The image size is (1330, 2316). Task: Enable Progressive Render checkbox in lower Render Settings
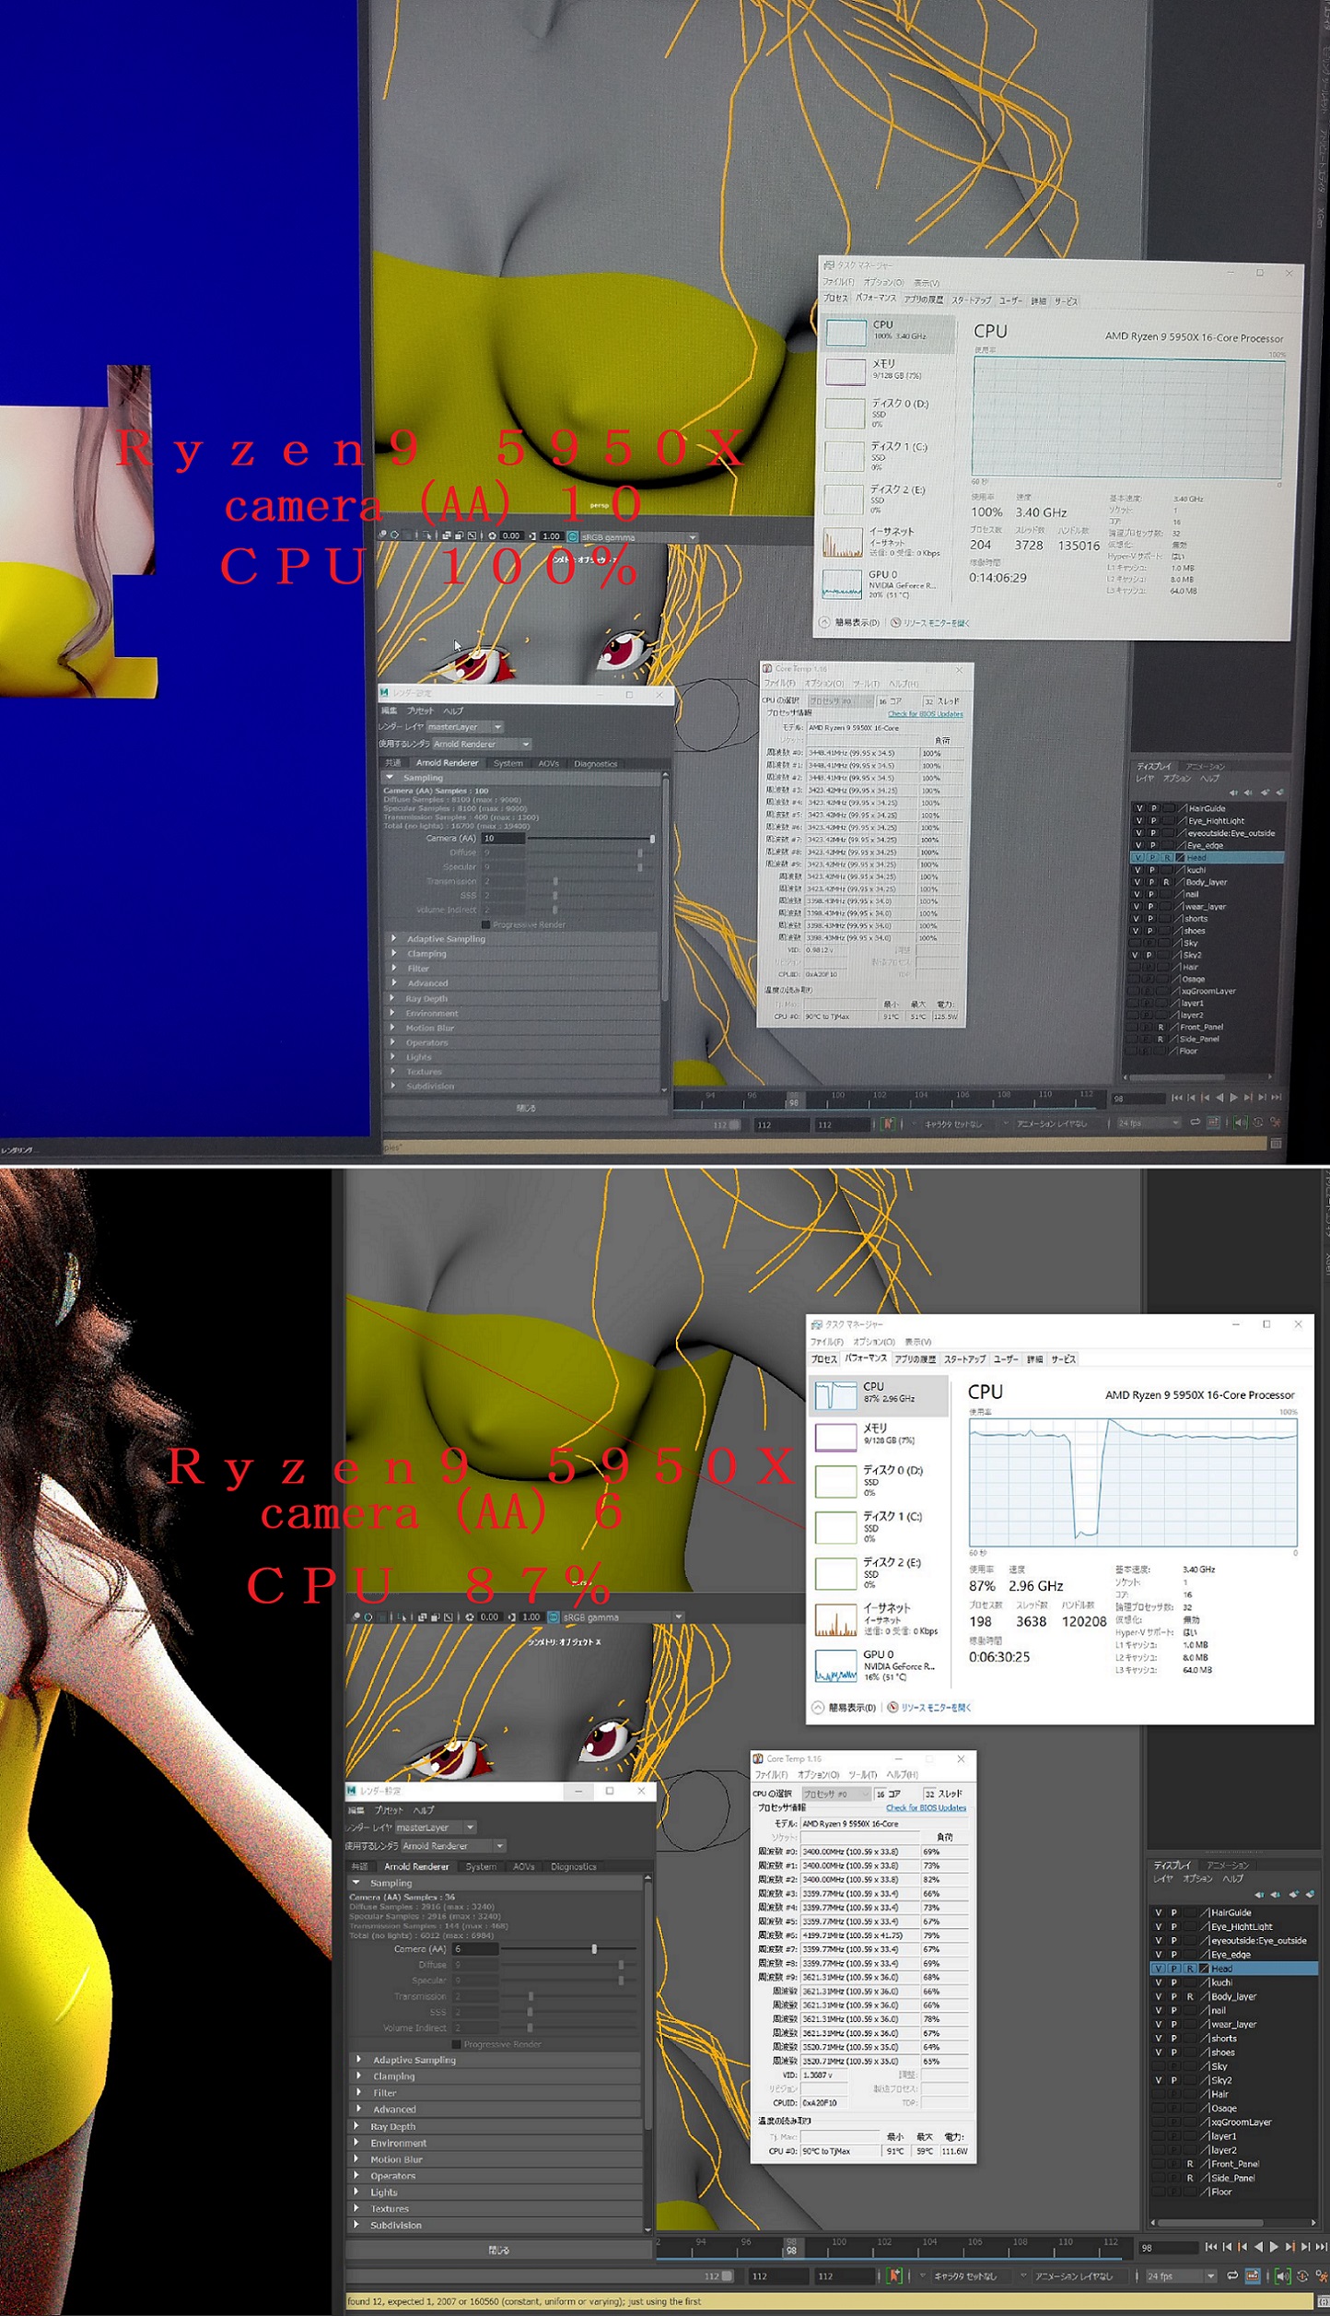tap(456, 2044)
